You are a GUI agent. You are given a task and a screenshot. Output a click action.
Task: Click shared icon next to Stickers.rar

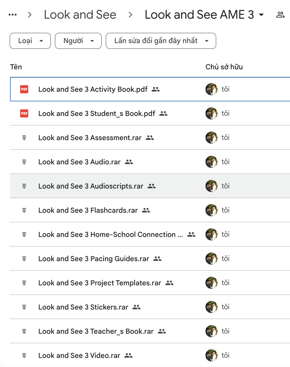click(136, 307)
